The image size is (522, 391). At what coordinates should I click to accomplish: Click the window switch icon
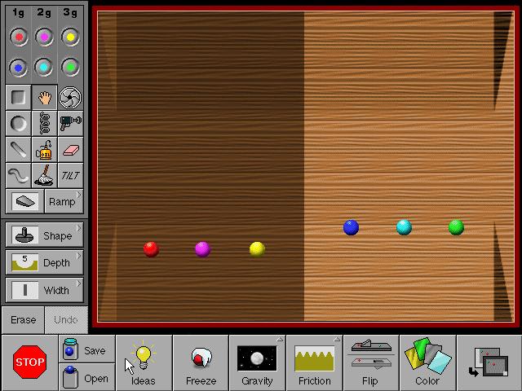point(489,362)
